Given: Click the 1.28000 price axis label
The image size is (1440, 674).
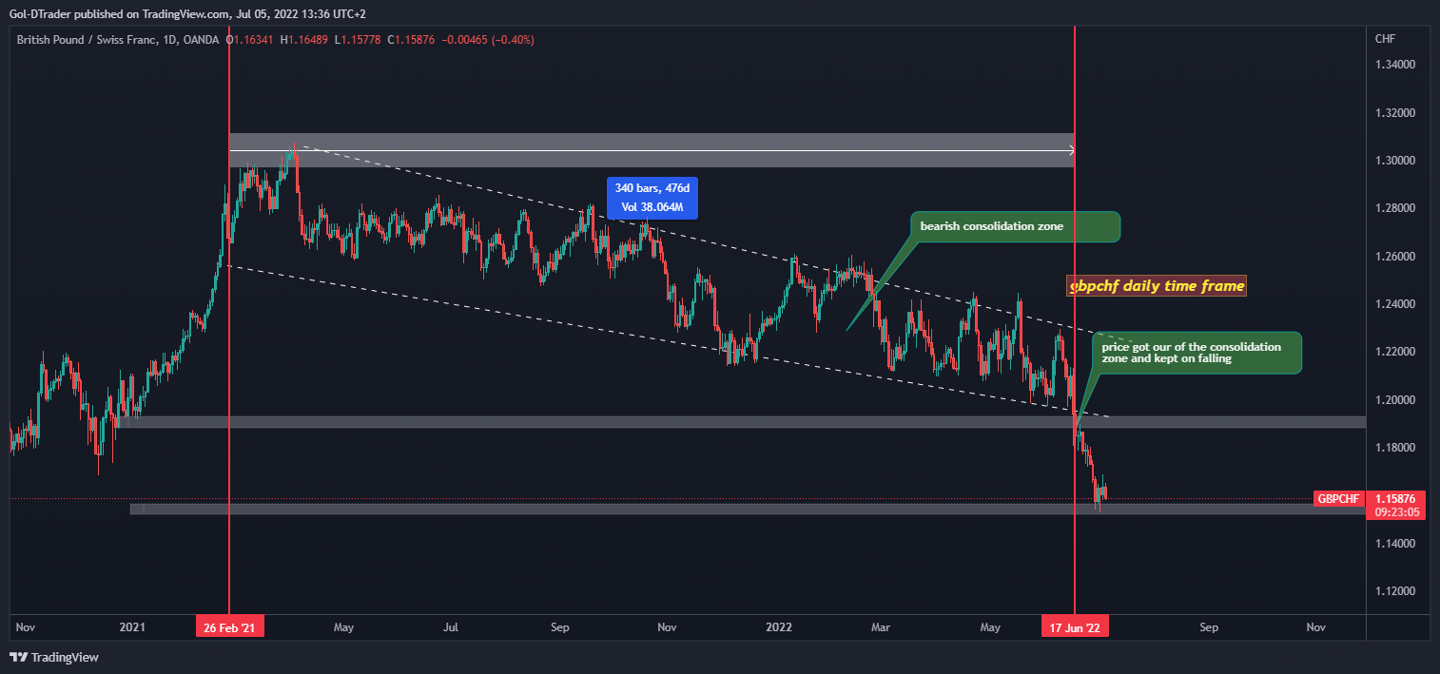Looking at the screenshot, I should click(x=1397, y=208).
